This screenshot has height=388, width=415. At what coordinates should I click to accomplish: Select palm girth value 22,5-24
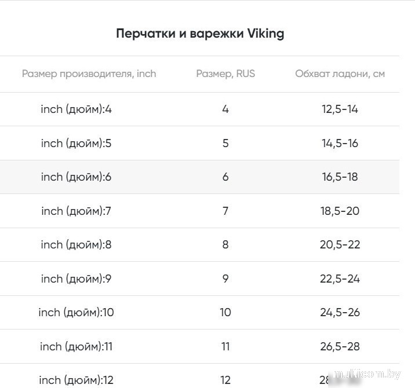(340, 279)
